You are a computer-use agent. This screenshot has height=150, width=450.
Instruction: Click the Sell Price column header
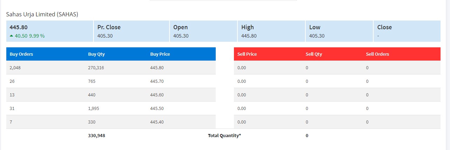(247, 54)
